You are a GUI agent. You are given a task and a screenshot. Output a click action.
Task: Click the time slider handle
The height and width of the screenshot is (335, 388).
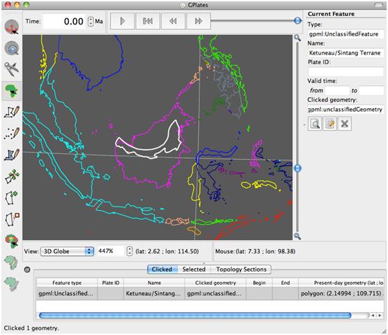297,20
